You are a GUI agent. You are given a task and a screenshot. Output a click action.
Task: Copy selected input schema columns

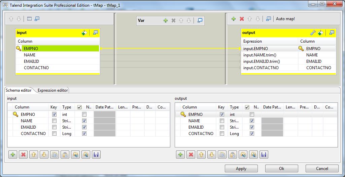click(55, 154)
